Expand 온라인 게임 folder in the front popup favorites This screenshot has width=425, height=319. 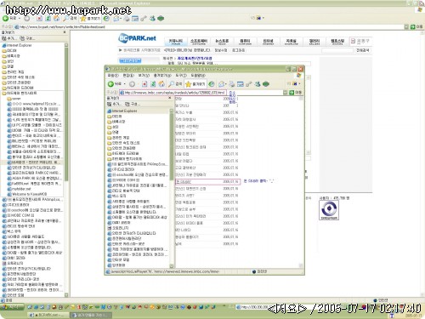118,138
